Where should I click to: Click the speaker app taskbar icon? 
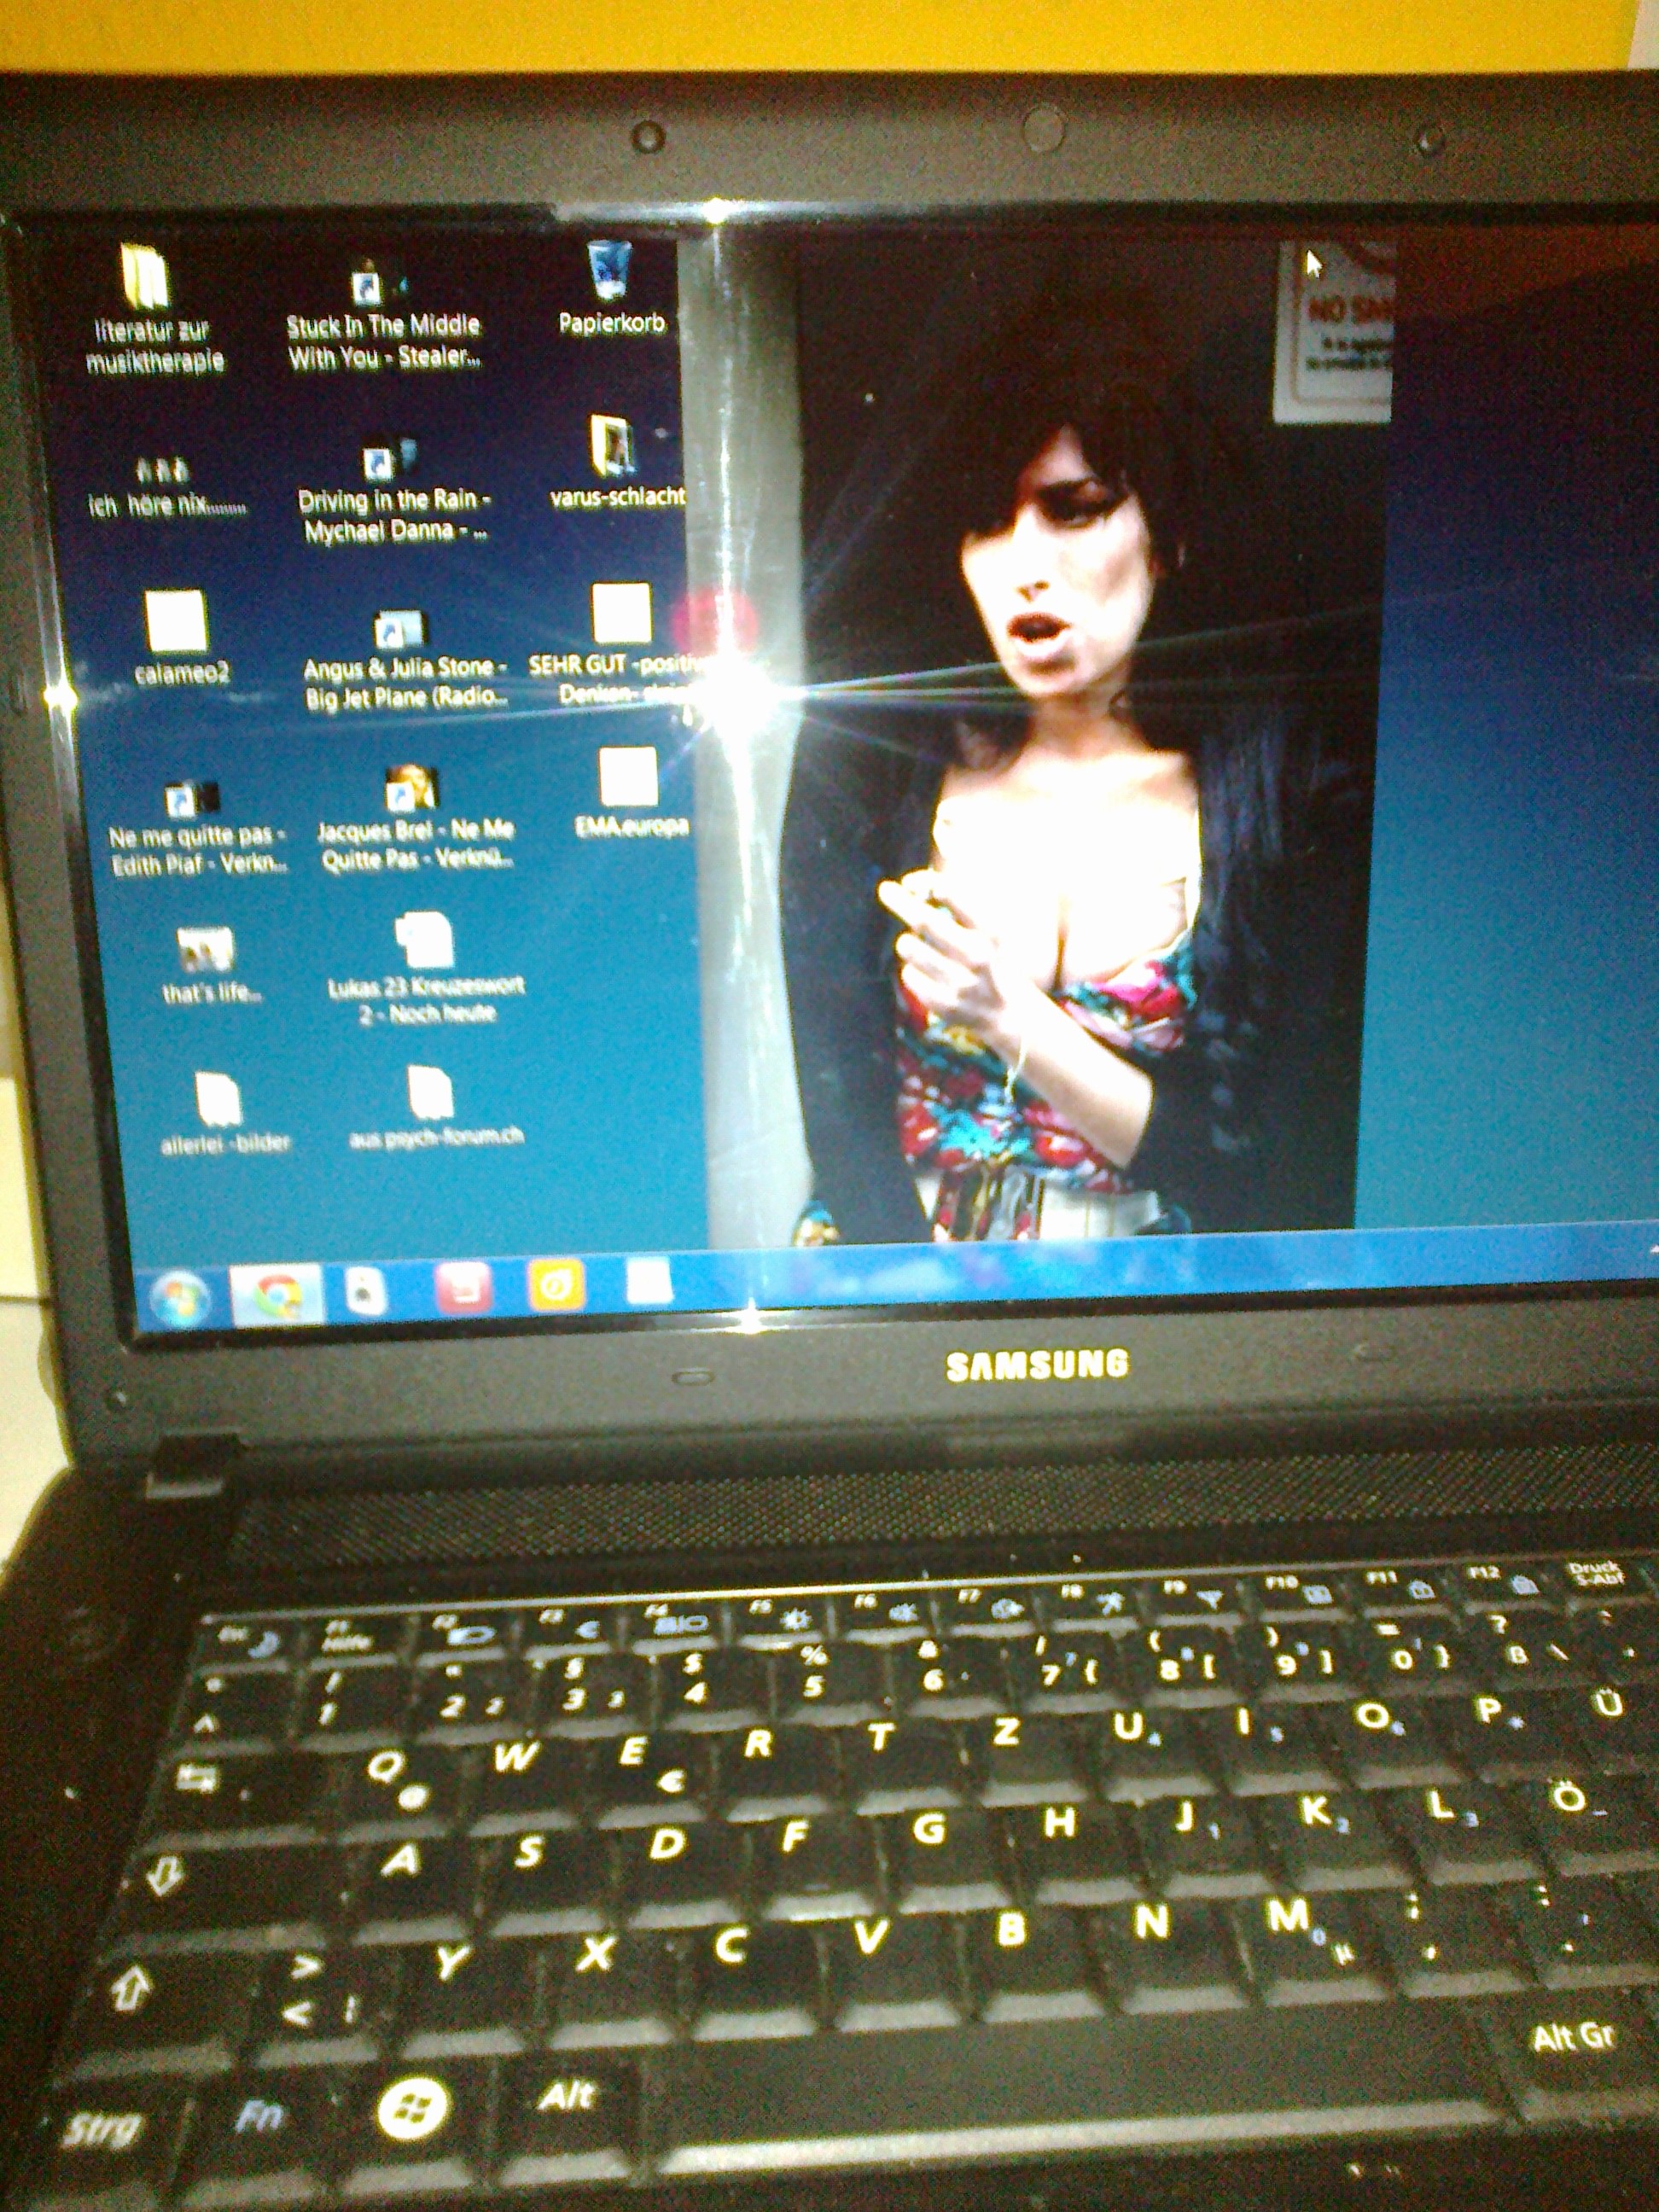366,1290
